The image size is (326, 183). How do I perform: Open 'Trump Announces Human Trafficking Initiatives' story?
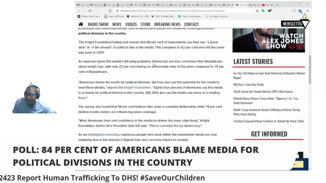click(267, 112)
